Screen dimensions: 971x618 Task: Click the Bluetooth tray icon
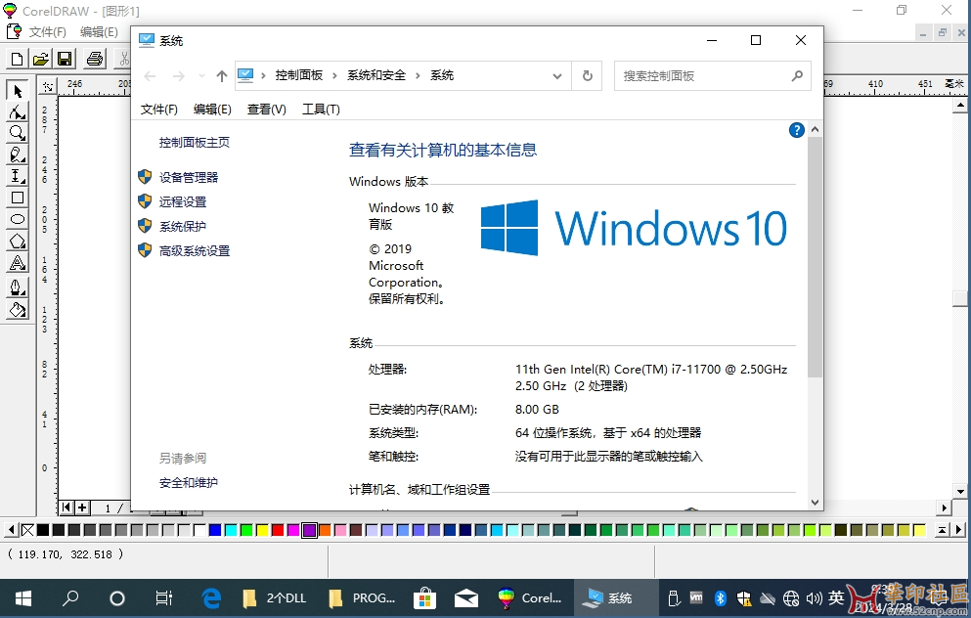click(721, 598)
